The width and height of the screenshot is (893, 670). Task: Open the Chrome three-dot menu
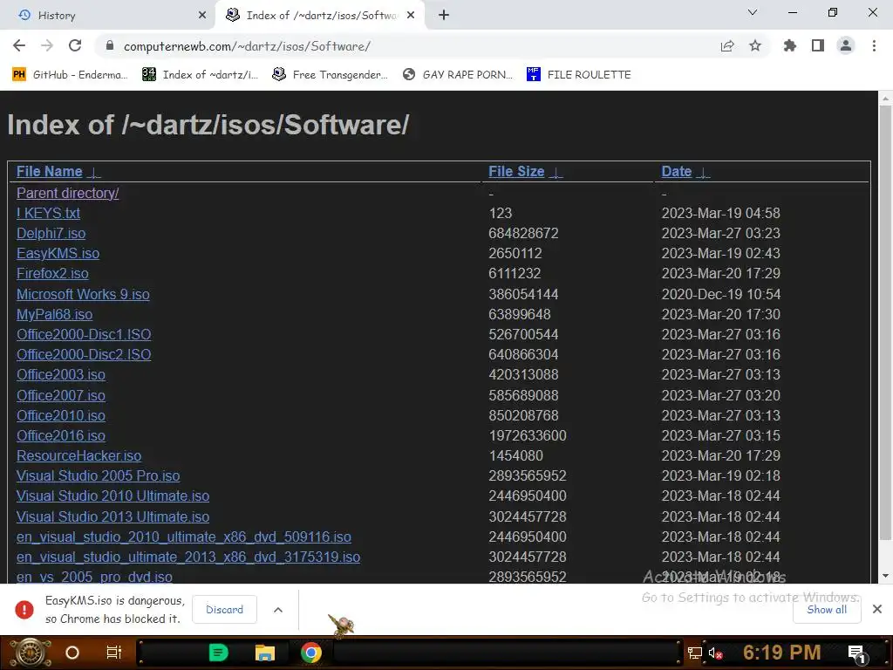pyautogui.click(x=874, y=46)
